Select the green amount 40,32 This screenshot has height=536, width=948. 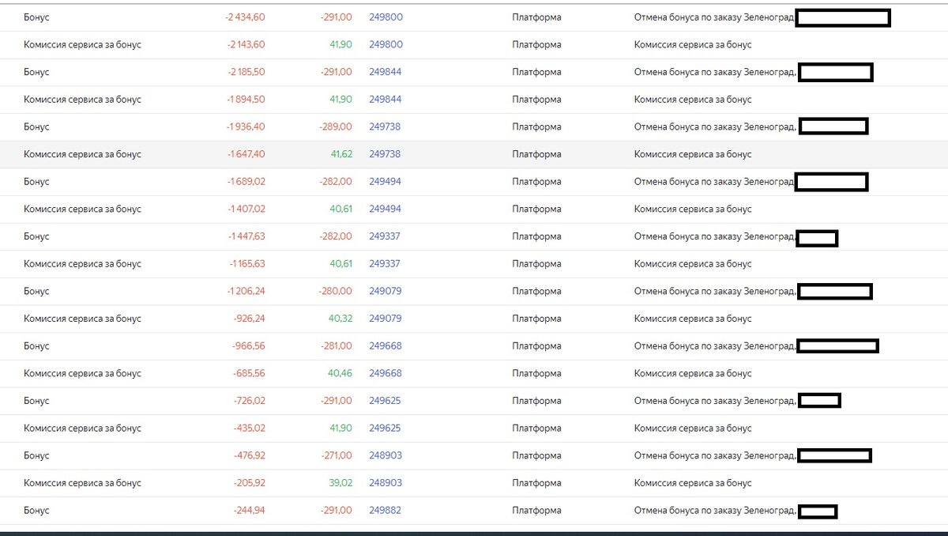340,319
